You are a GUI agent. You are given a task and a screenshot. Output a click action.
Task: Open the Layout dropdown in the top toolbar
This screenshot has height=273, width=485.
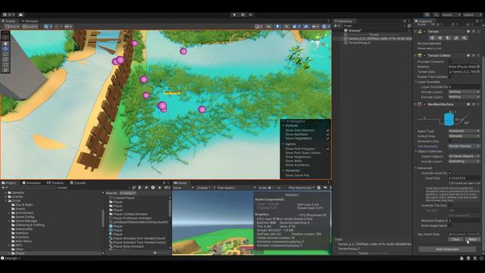coord(472,14)
